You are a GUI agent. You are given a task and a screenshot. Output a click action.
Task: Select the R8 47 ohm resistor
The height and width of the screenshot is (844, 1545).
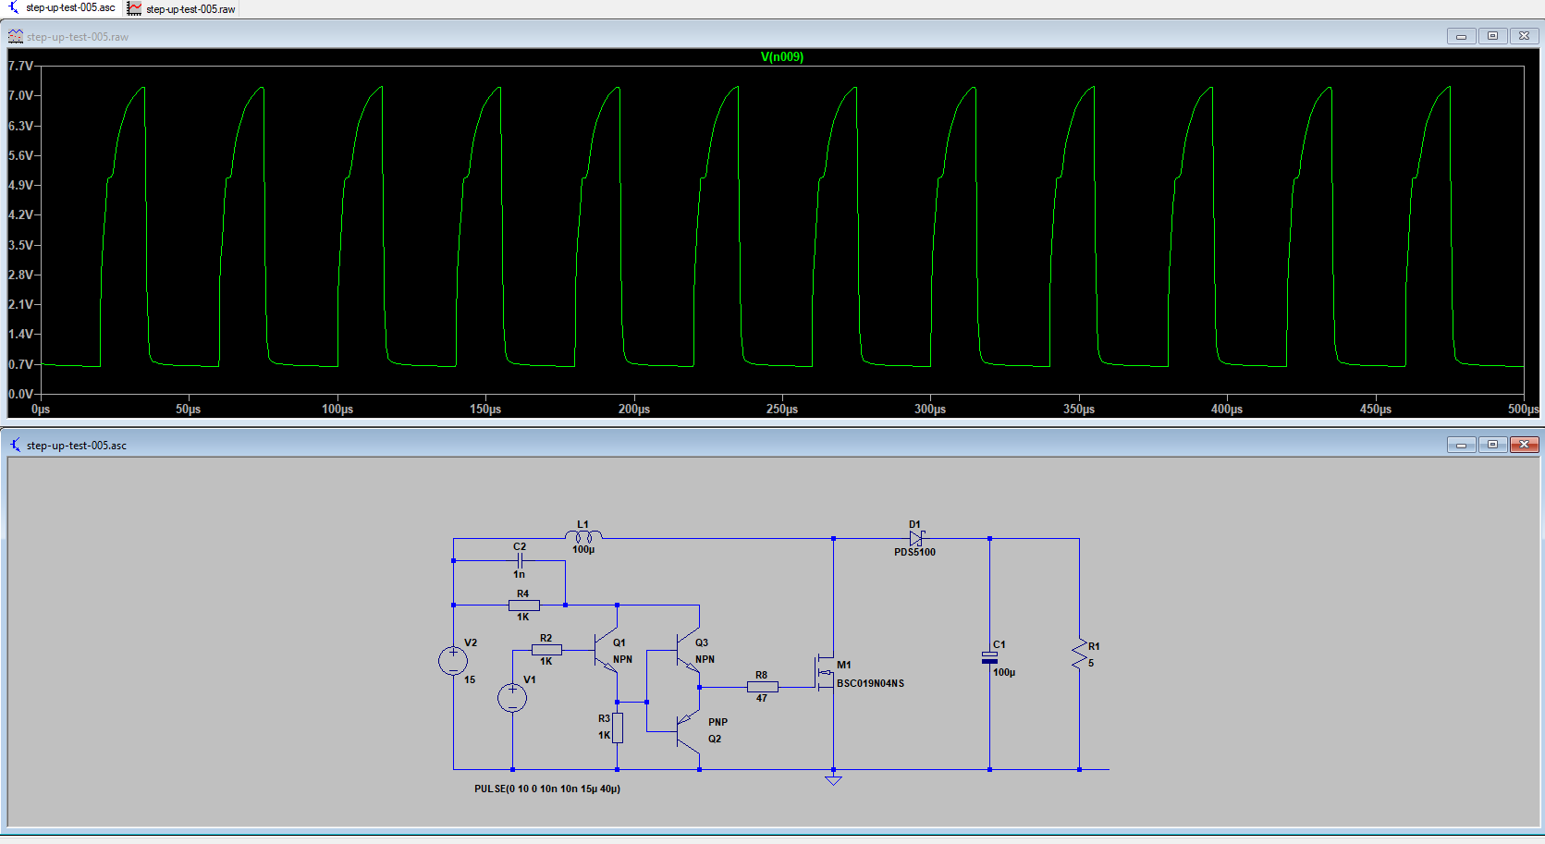click(x=762, y=687)
